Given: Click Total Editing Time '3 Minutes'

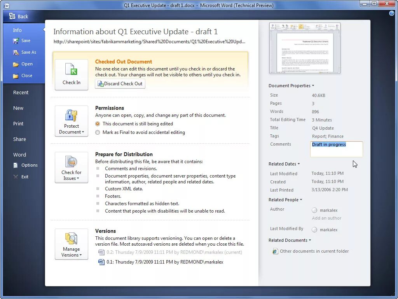Looking at the screenshot, I should (321, 120).
